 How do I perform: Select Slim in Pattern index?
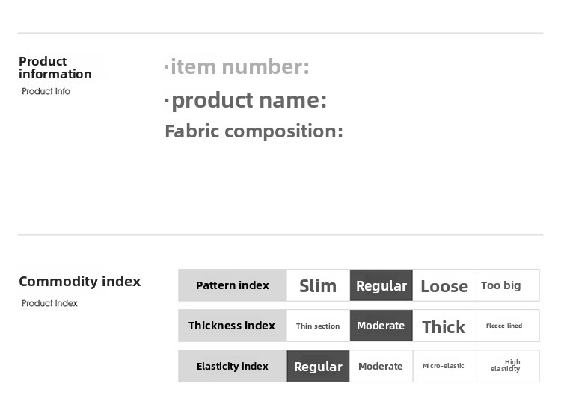318,285
